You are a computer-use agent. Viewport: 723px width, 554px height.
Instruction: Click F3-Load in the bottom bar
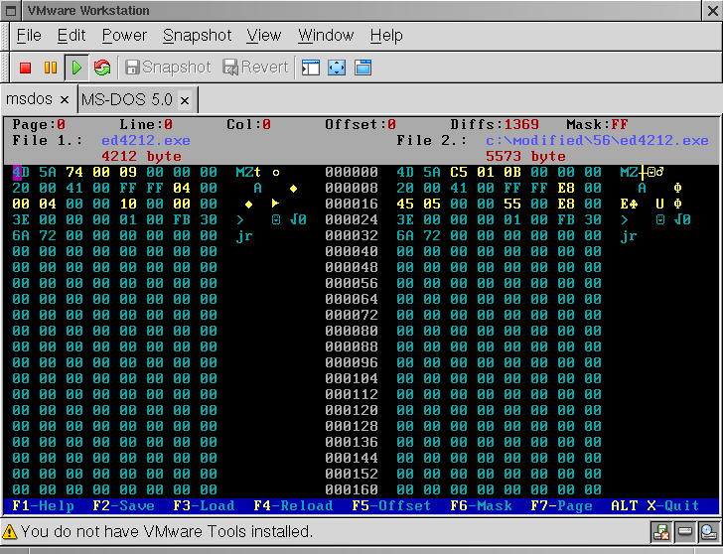click(x=204, y=505)
